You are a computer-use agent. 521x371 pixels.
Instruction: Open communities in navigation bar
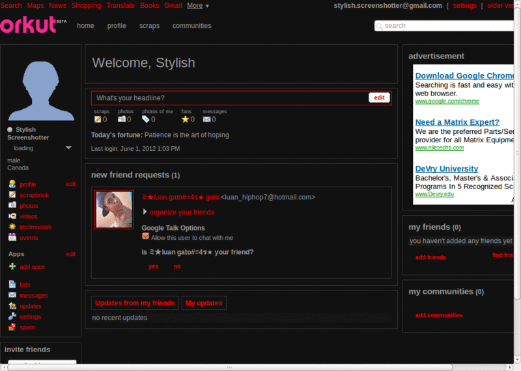[x=191, y=25]
